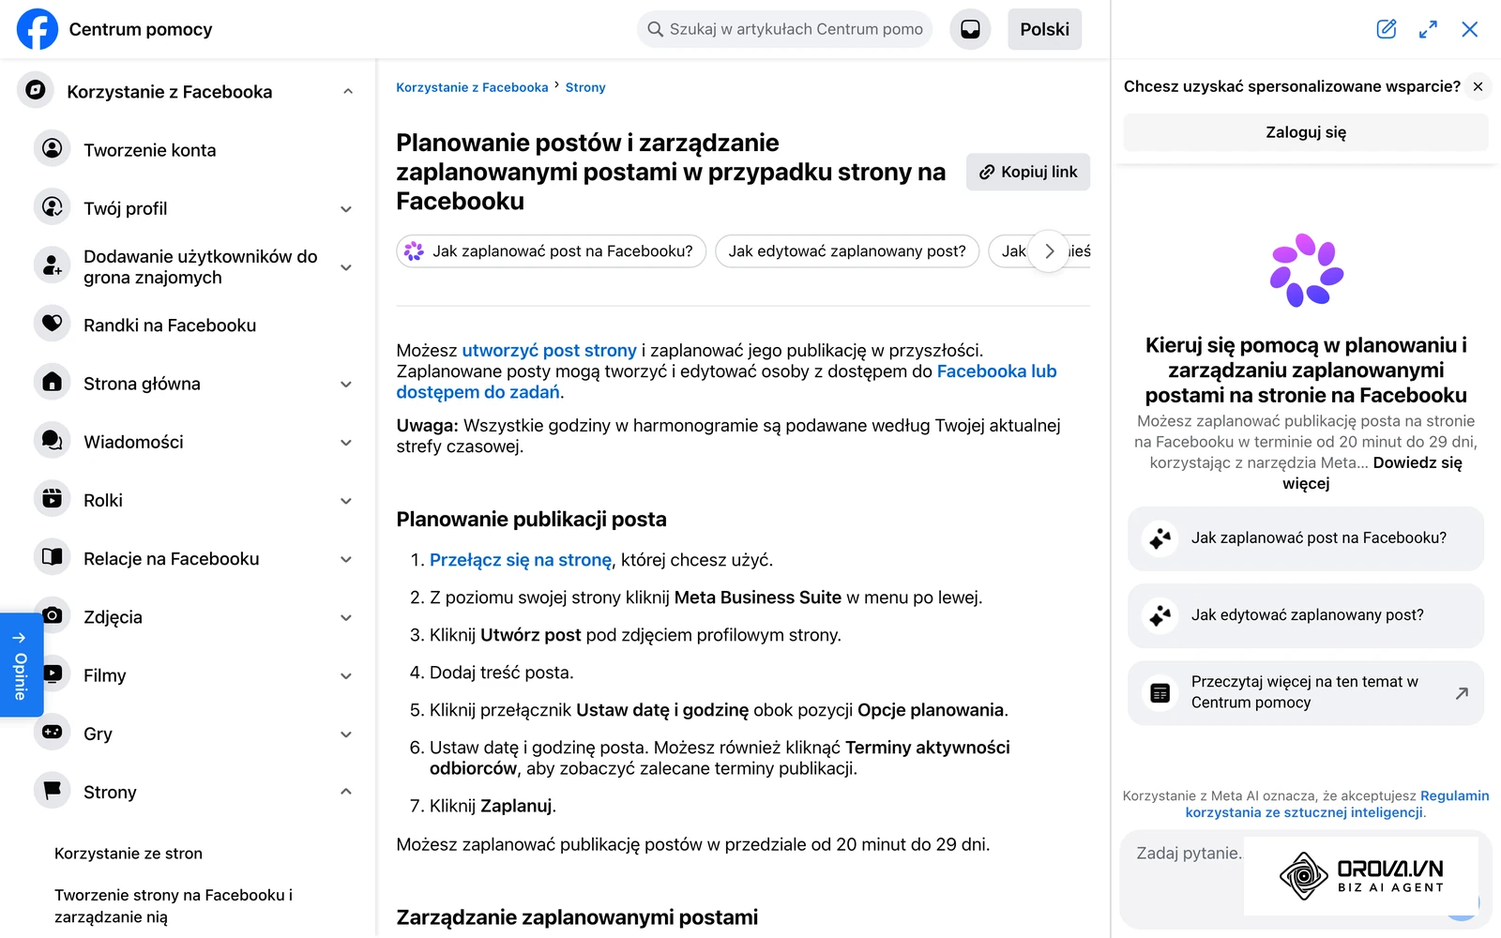1501x938 pixels.
Task: Expand the Zdjęcia submenu
Action: (x=346, y=618)
